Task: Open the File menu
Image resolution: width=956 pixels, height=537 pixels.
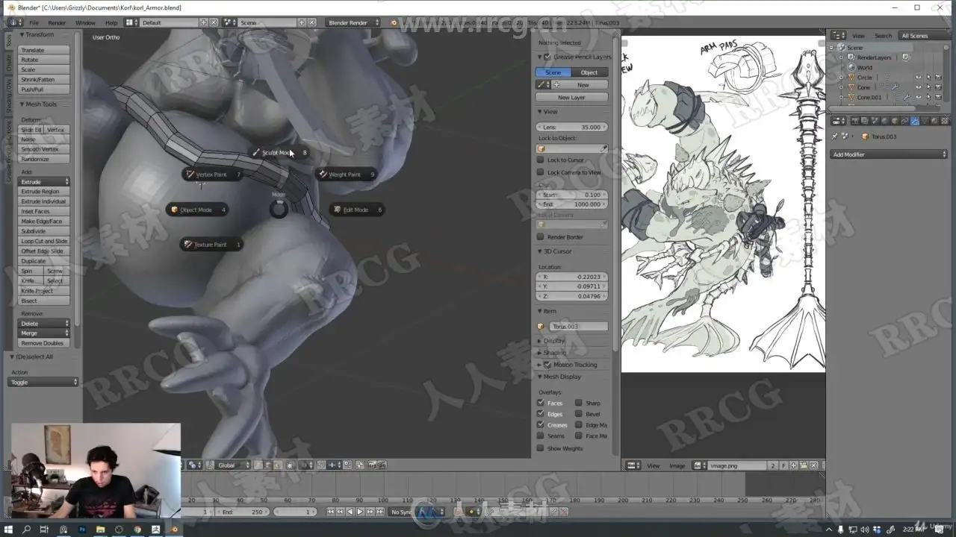Action: pyautogui.click(x=34, y=23)
